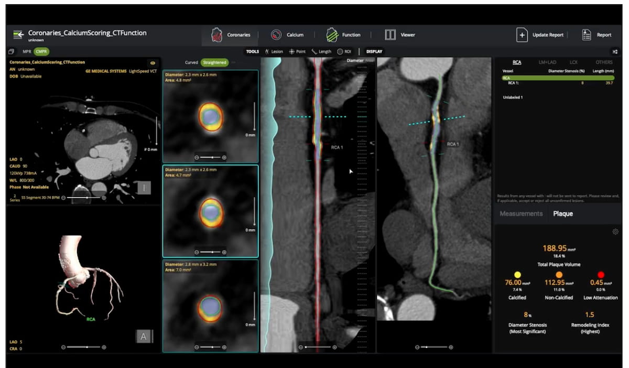Select the Length measurement tool
Screen dimensions: 629x368
(x=321, y=51)
